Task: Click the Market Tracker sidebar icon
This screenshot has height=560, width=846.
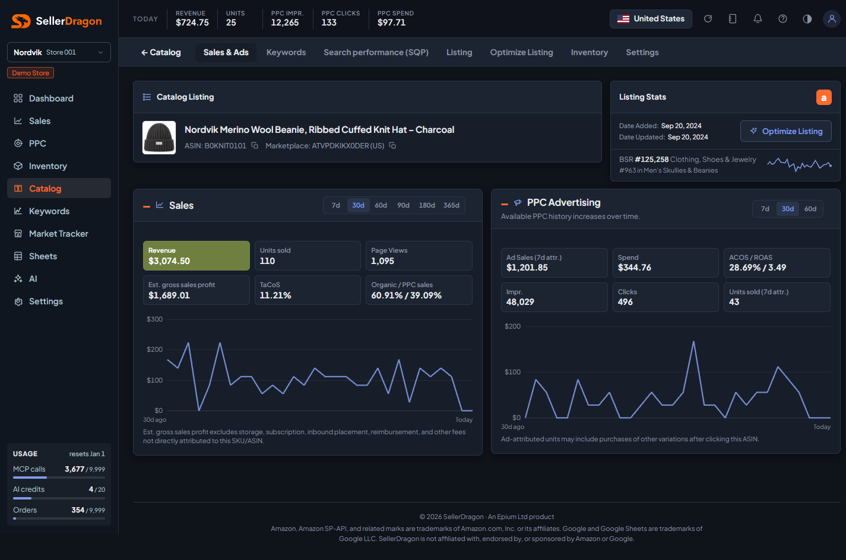Action: point(18,234)
